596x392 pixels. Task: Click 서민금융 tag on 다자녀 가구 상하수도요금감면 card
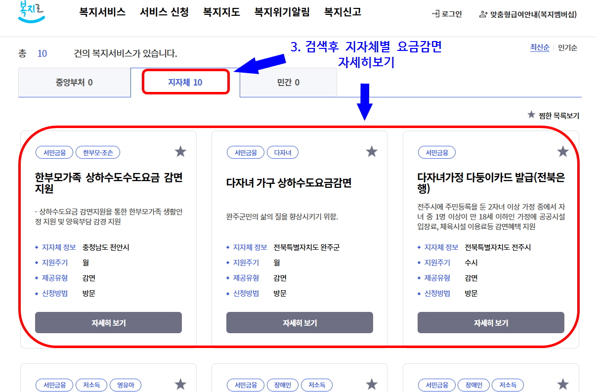246,153
